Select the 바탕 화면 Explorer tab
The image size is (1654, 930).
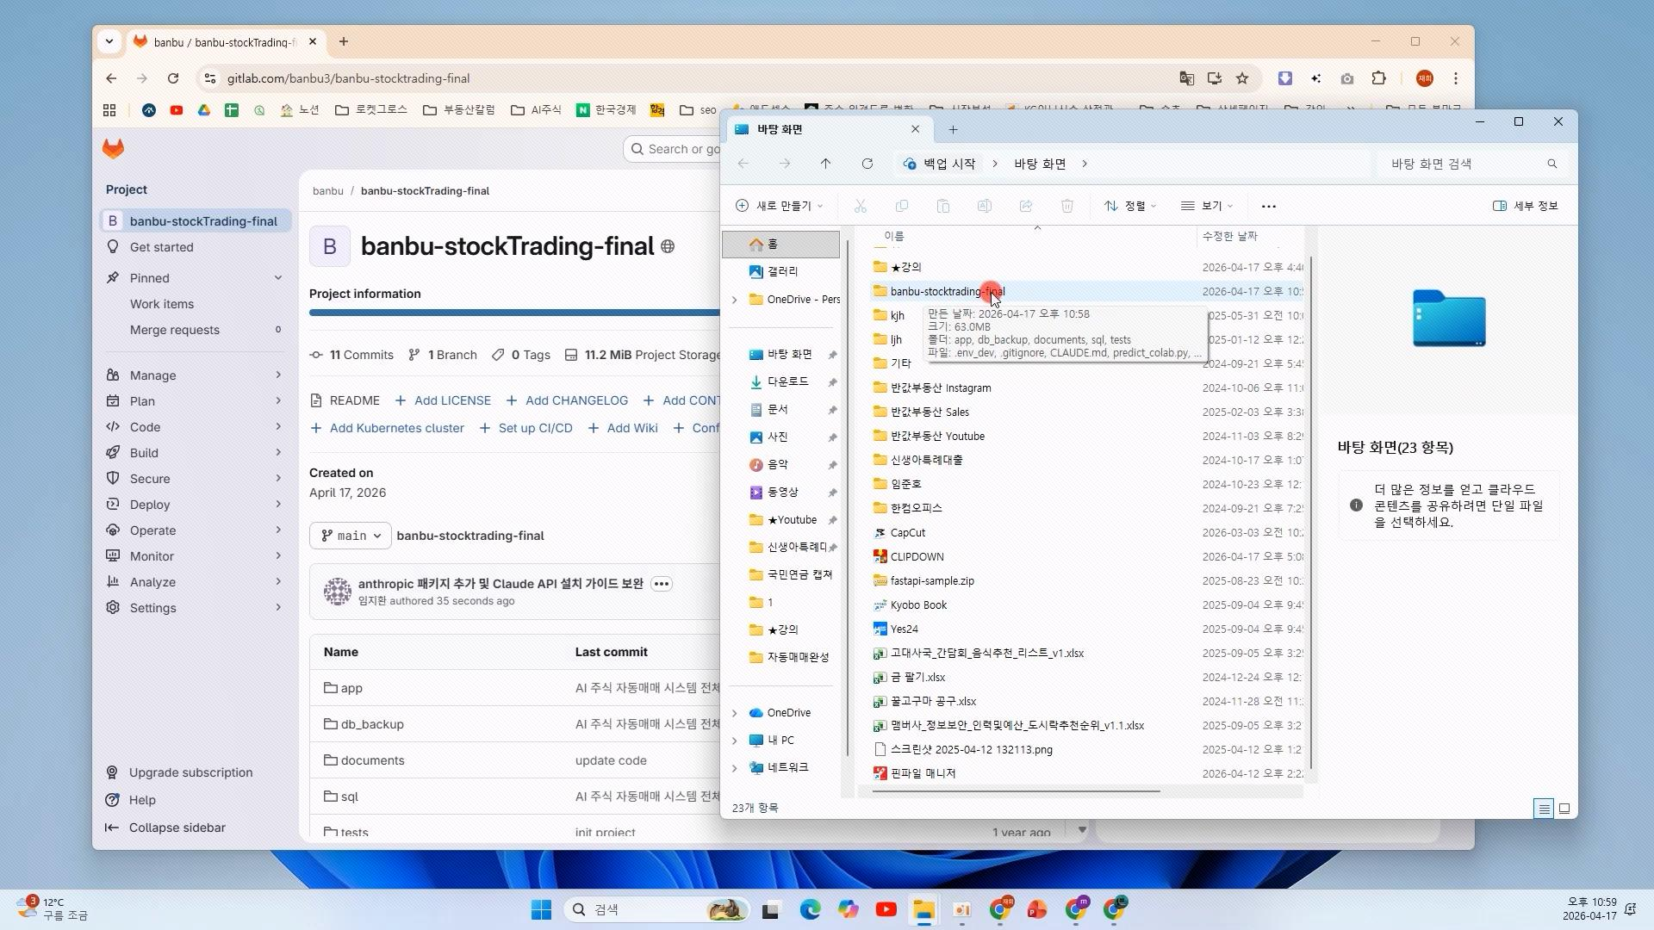(829, 129)
